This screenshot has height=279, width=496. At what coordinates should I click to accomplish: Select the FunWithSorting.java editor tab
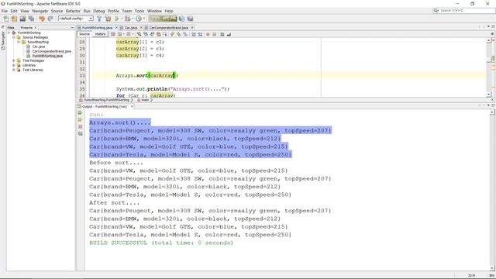point(97,28)
